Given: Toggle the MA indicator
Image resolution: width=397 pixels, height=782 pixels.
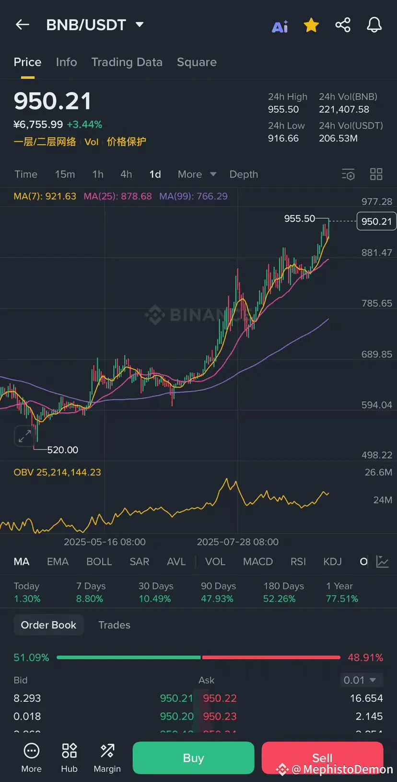Looking at the screenshot, I should pyautogui.click(x=22, y=561).
